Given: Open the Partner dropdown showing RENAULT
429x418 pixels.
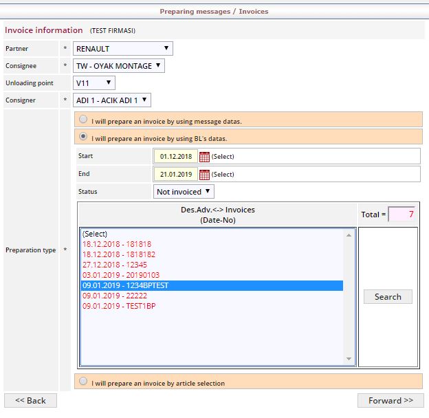Looking at the screenshot, I should click(123, 48).
